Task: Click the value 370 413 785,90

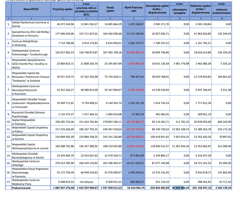Action: click(64, 163)
